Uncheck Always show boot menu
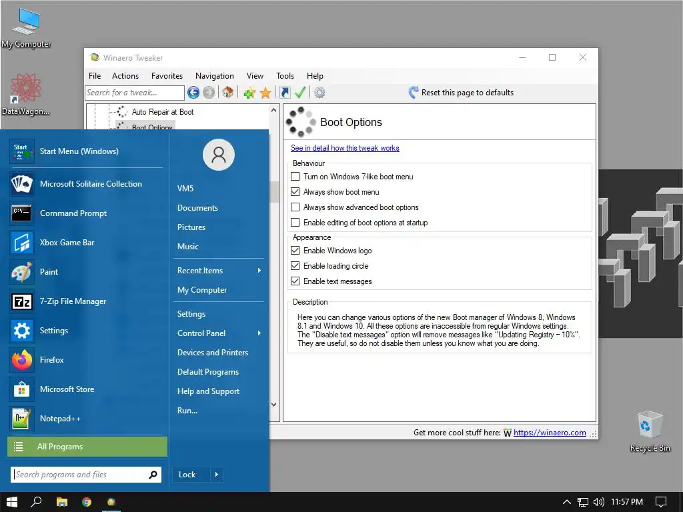This screenshot has width=683, height=512. click(295, 191)
